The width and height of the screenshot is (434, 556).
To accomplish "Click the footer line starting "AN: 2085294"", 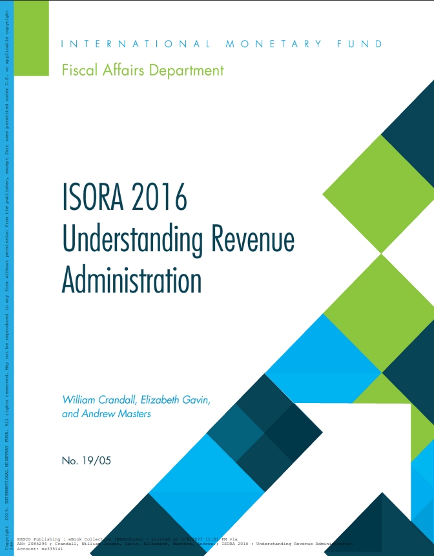I will coord(185,544).
